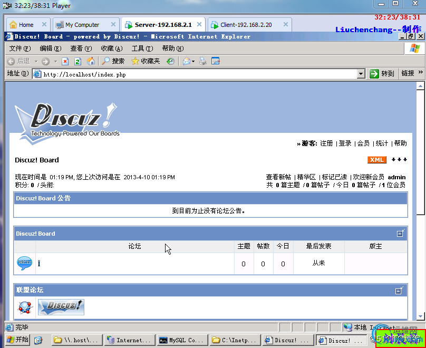
Task: Open the address bar dropdown arrow
Action: (361, 74)
